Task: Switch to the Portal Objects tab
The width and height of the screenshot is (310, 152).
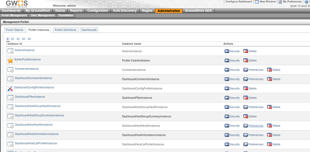Action: 15,30
